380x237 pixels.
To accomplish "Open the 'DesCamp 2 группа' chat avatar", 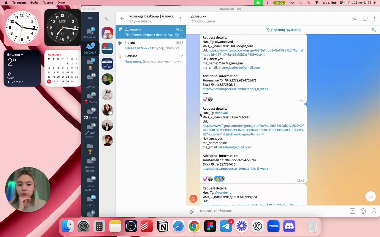I will (x=107, y=64).
